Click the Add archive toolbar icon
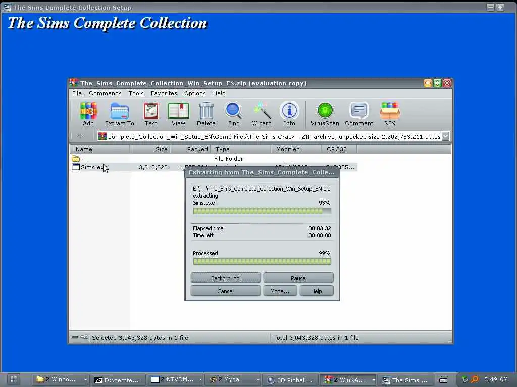This screenshot has height=387, width=517. coord(88,111)
